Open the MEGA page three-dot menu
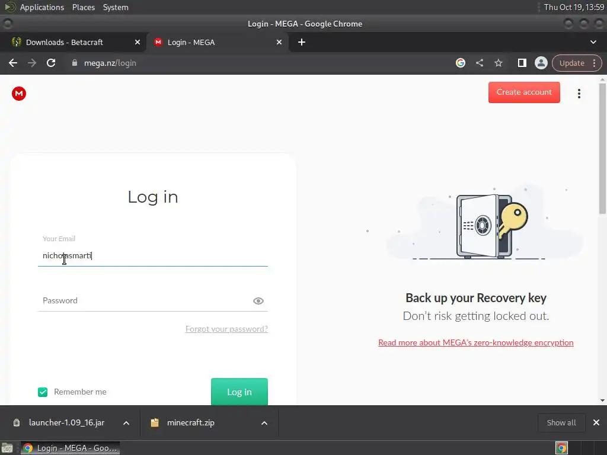Screen dimensions: 607x455 click(x=579, y=93)
